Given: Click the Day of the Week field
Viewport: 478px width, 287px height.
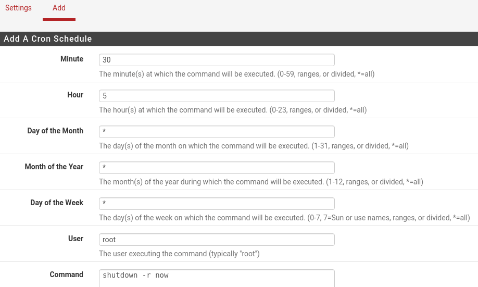Looking at the screenshot, I should pyautogui.click(x=217, y=204).
